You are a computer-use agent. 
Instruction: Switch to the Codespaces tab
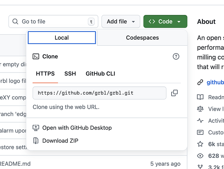(142, 38)
